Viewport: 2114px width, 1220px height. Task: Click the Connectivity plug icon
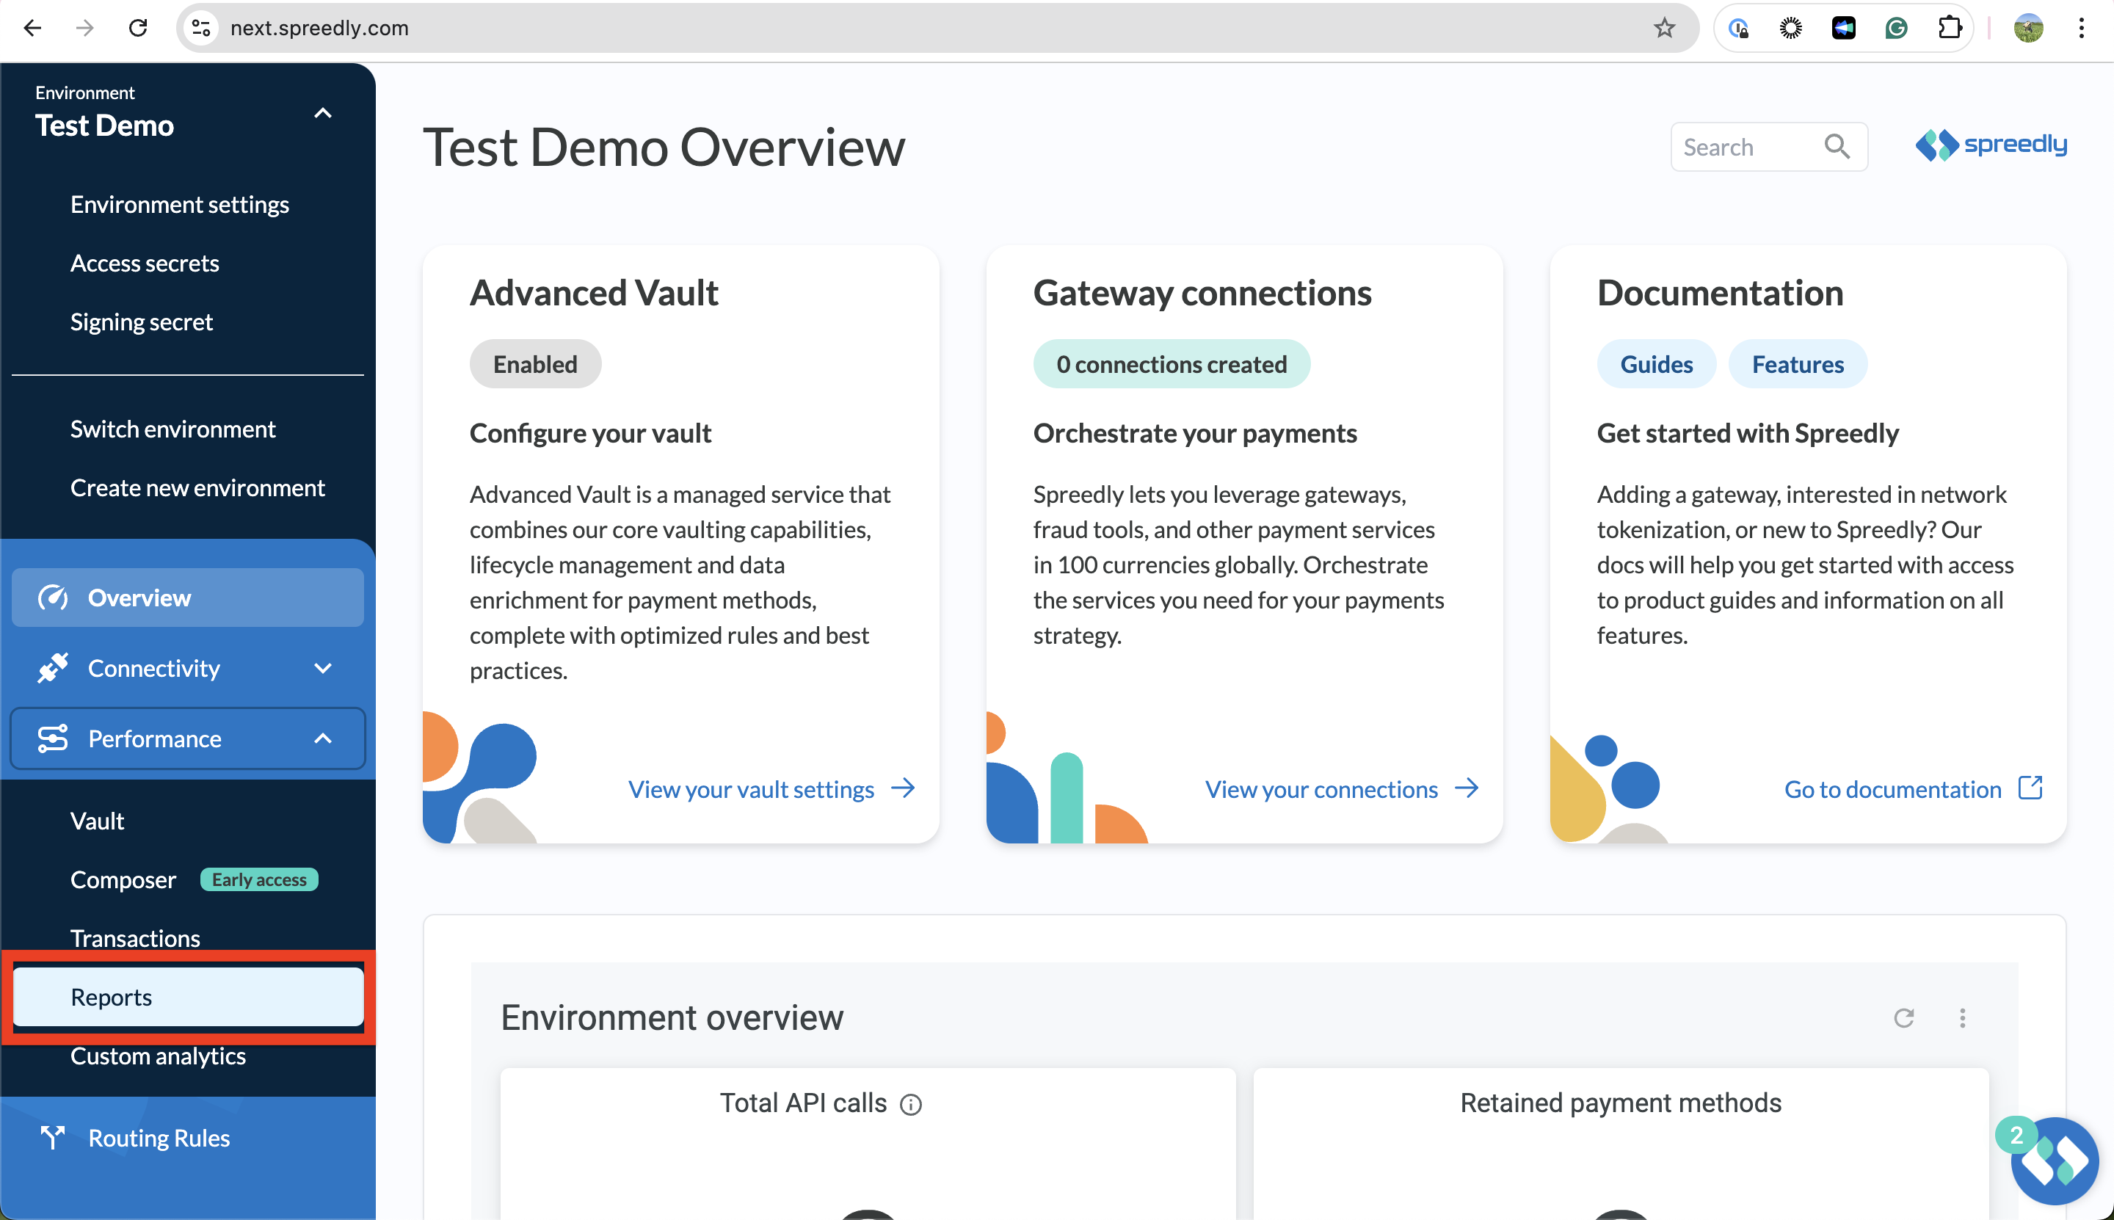click(53, 668)
